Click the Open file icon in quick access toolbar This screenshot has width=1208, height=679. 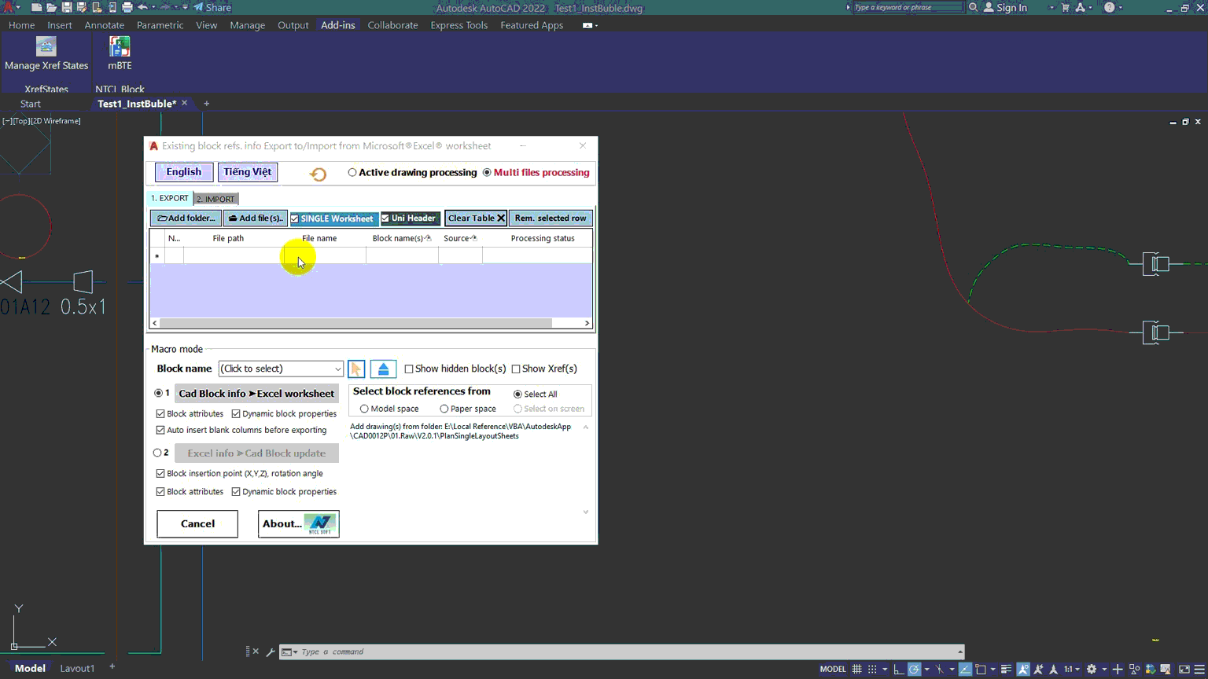[51, 8]
